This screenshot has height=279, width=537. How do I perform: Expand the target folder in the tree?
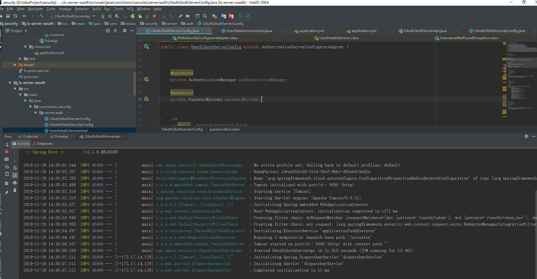(15, 65)
